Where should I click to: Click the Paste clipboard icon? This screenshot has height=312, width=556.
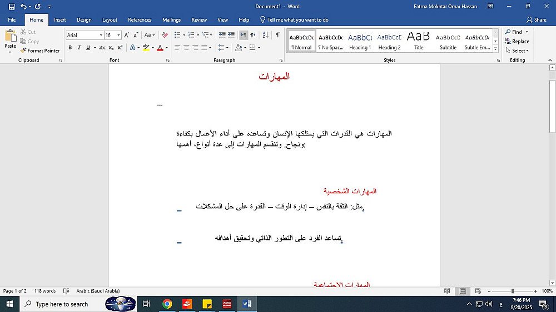pos(10,36)
